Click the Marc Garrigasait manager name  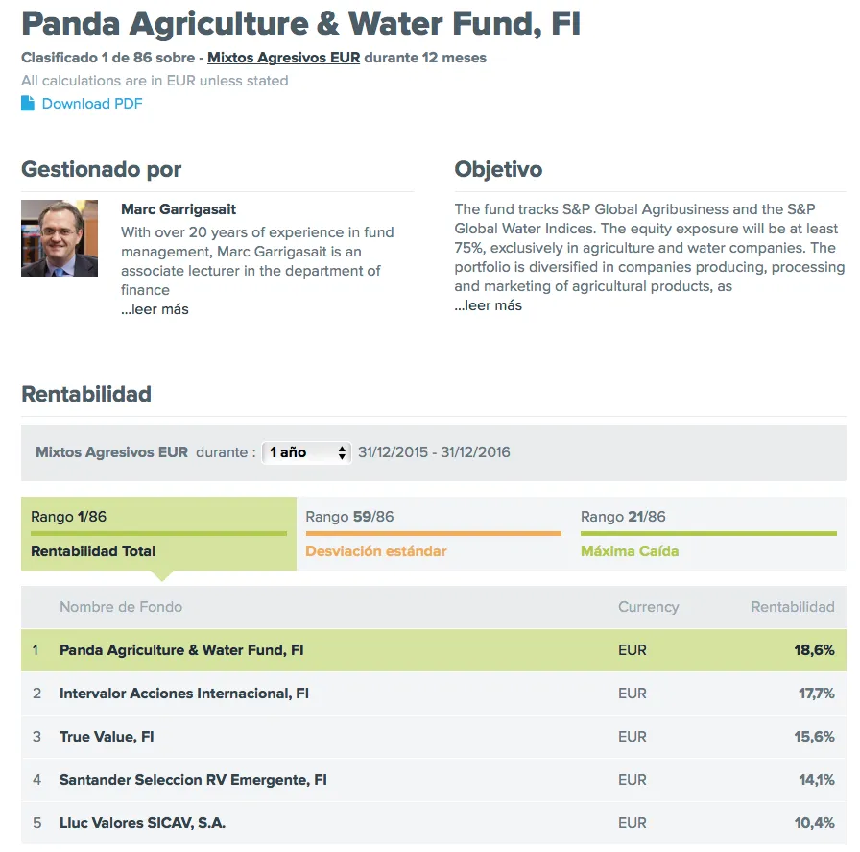point(179,209)
